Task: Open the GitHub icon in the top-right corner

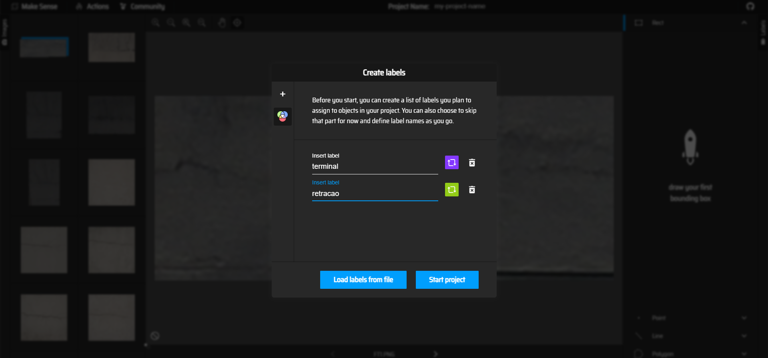Action: click(x=750, y=6)
